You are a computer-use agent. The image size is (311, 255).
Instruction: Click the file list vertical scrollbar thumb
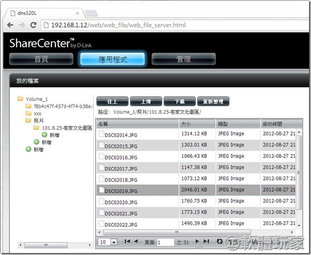point(299,173)
